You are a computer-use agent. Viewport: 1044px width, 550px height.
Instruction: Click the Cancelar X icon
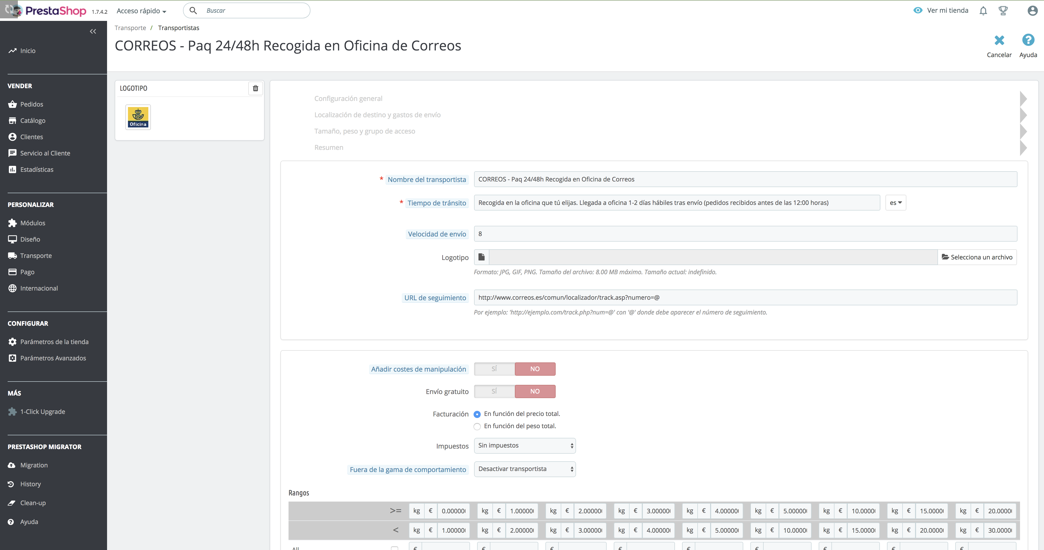(x=999, y=40)
